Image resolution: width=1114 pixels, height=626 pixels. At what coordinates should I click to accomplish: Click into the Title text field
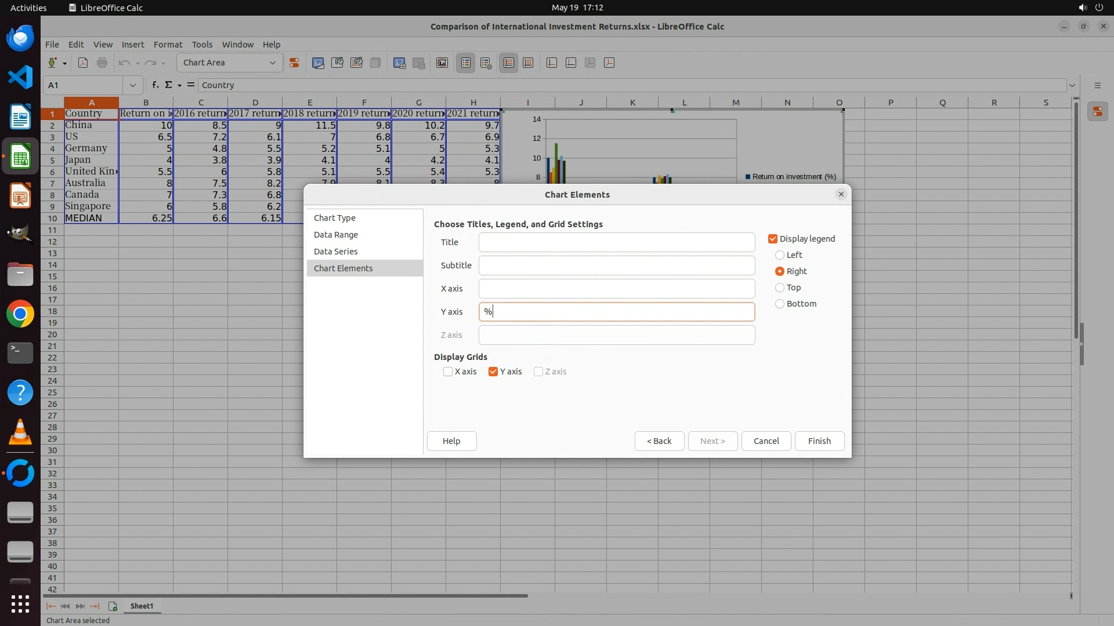point(616,242)
